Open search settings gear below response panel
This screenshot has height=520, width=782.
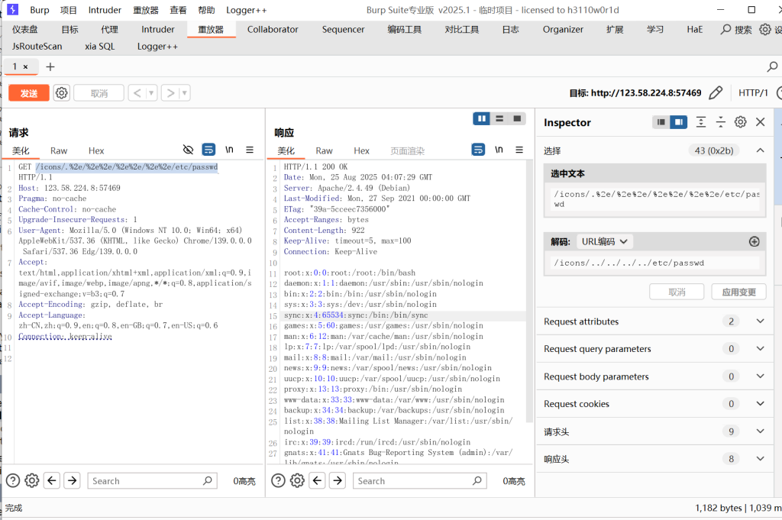297,480
